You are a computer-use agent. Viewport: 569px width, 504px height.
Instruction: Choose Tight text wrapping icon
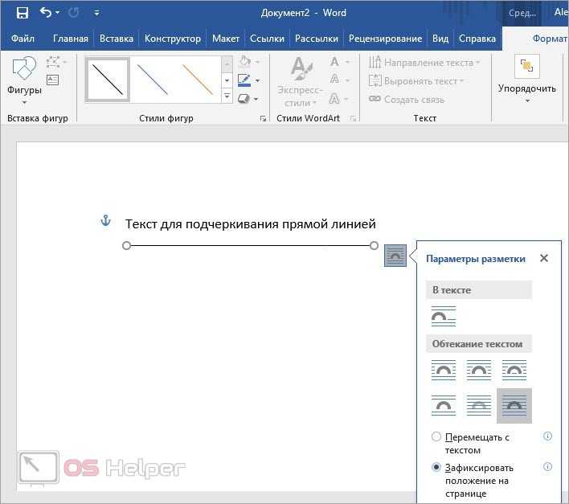tap(479, 370)
